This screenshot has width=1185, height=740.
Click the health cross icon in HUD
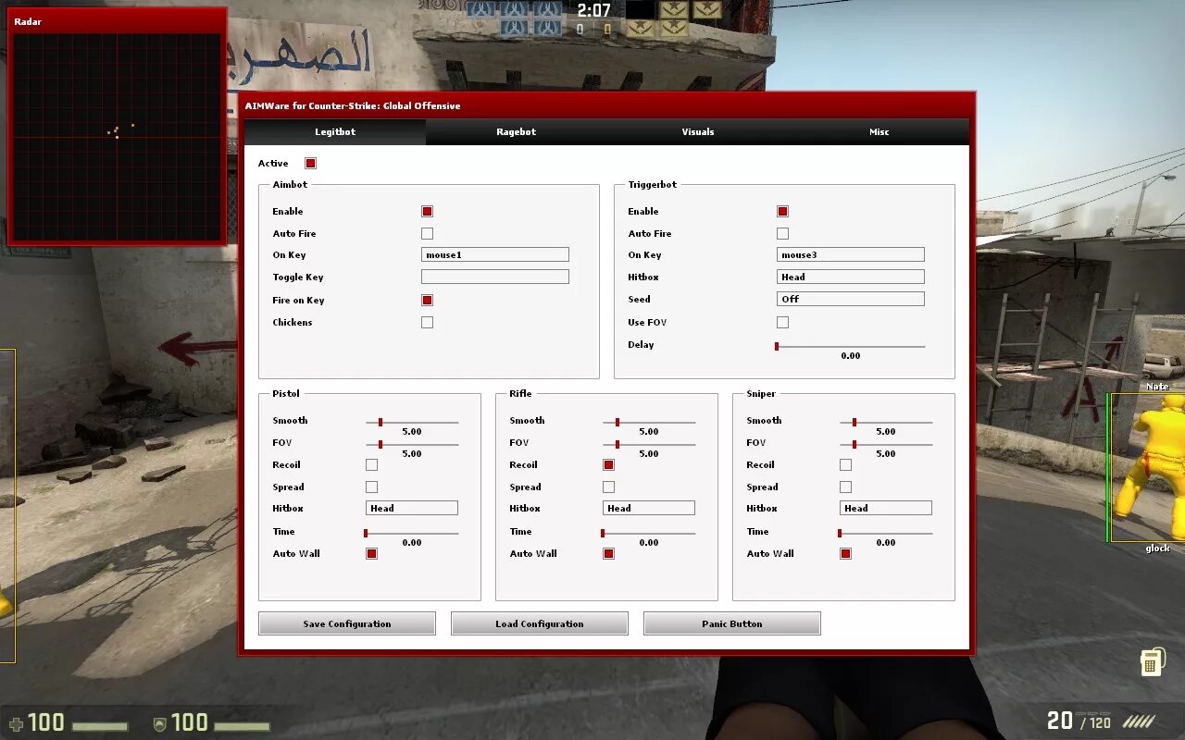pos(16,723)
